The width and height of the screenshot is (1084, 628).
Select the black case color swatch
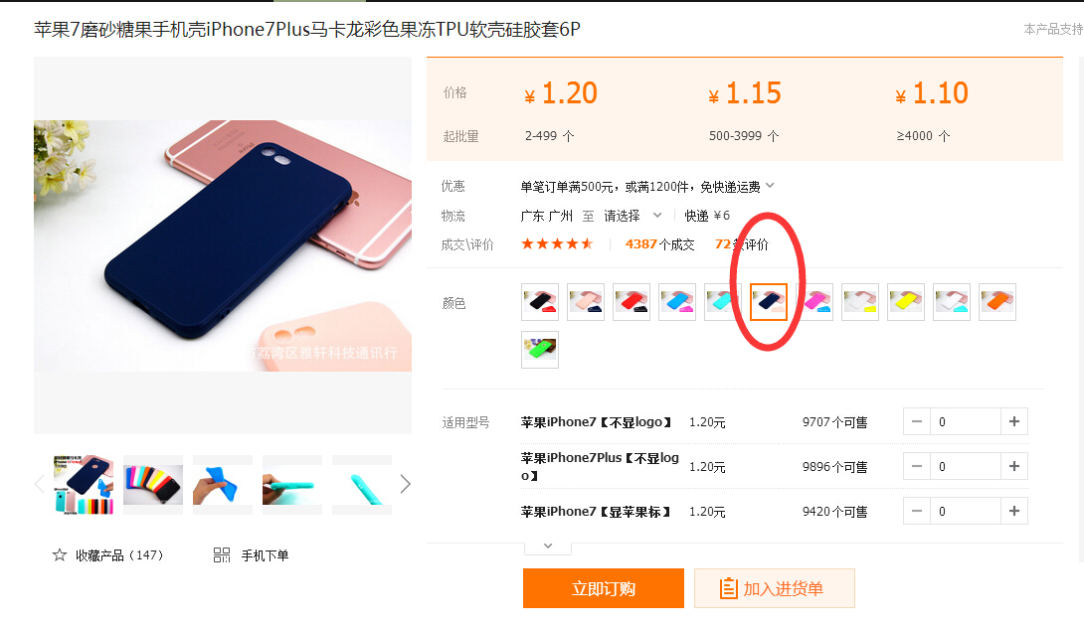(540, 302)
